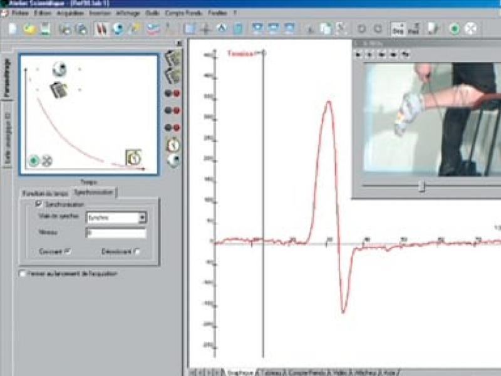Click the stopwatch icon in the sensor column
This screenshot has width=501, height=376.
pyautogui.click(x=172, y=145)
